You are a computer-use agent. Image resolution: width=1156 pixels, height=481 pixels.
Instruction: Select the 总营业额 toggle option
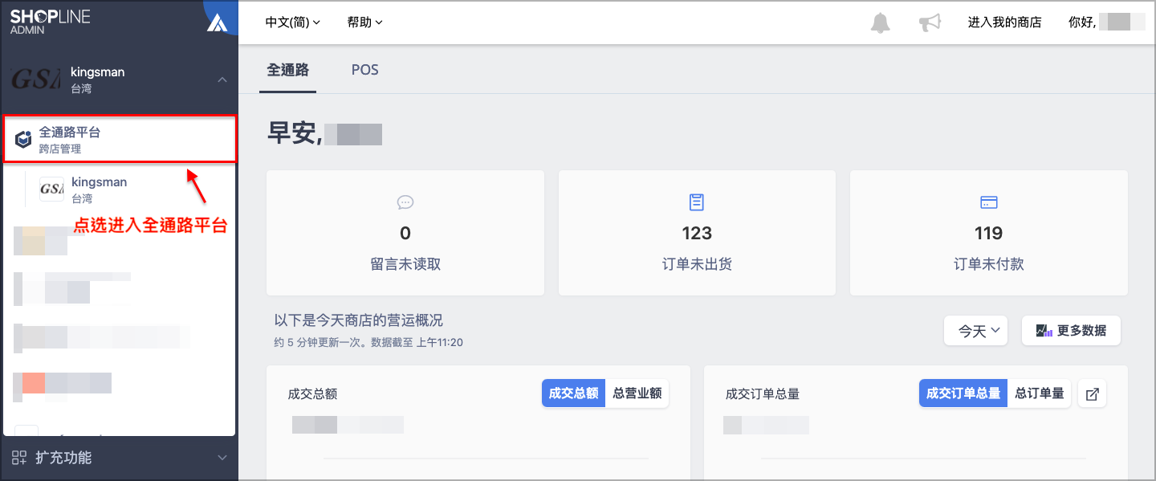coord(637,393)
